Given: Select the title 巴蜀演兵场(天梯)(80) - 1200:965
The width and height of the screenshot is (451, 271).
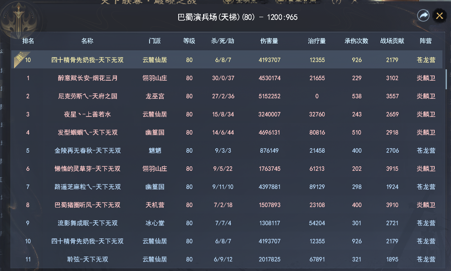Looking at the screenshot, I should point(238,17).
